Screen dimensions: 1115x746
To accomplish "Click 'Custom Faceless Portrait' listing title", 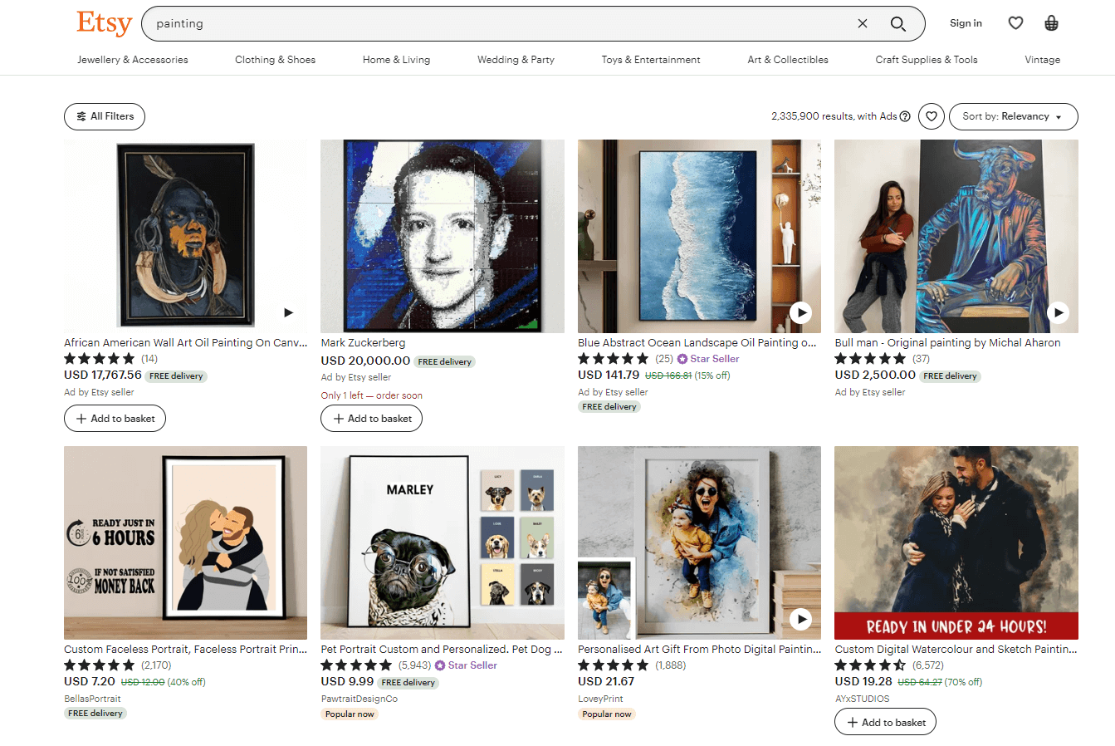I will (185, 650).
